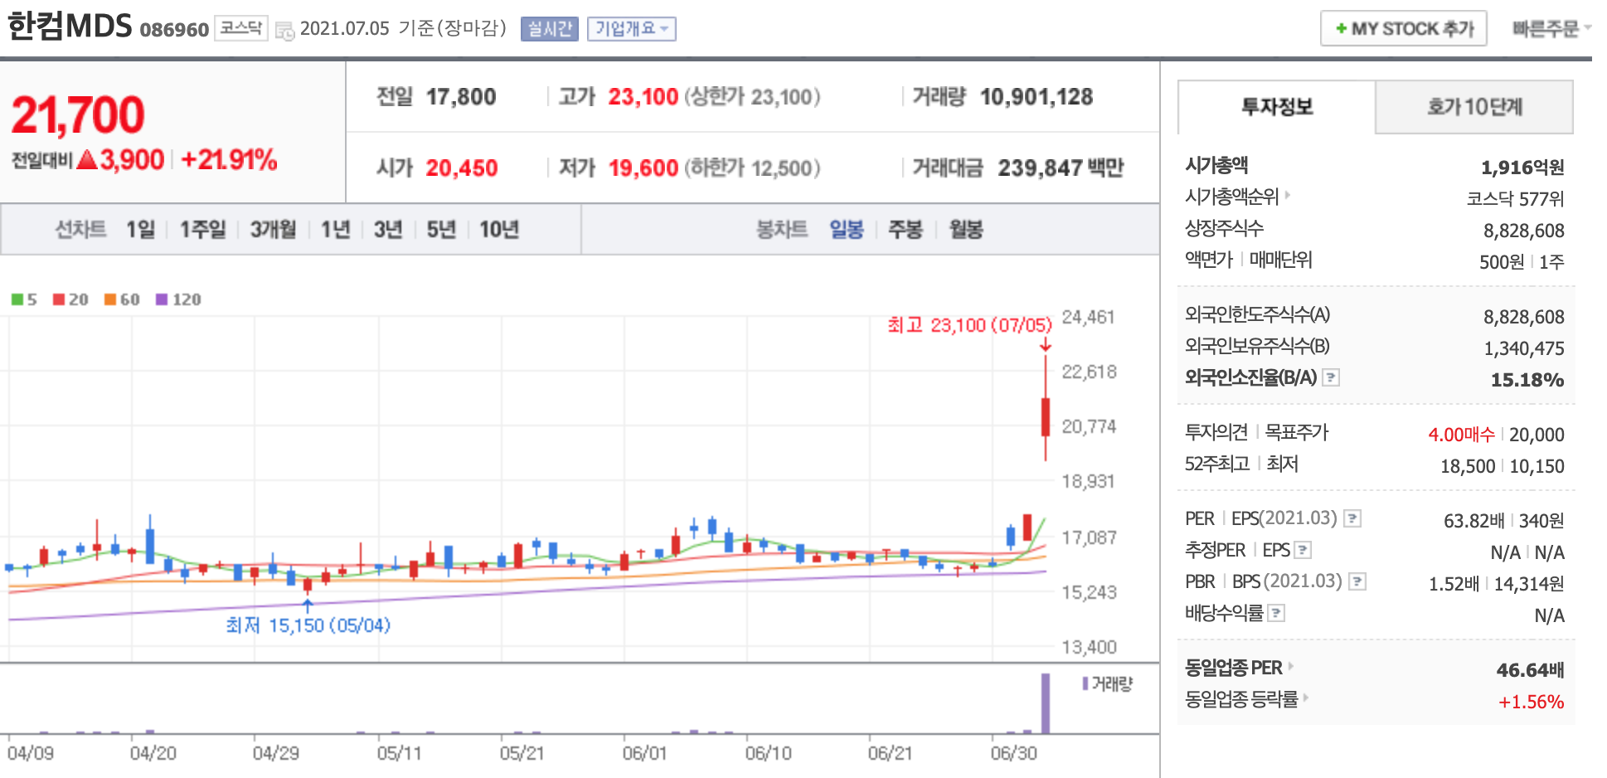The width and height of the screenshot is (1607, 778).
Task: Select the 10년 line chart period
Action: (x=499, y=229)
